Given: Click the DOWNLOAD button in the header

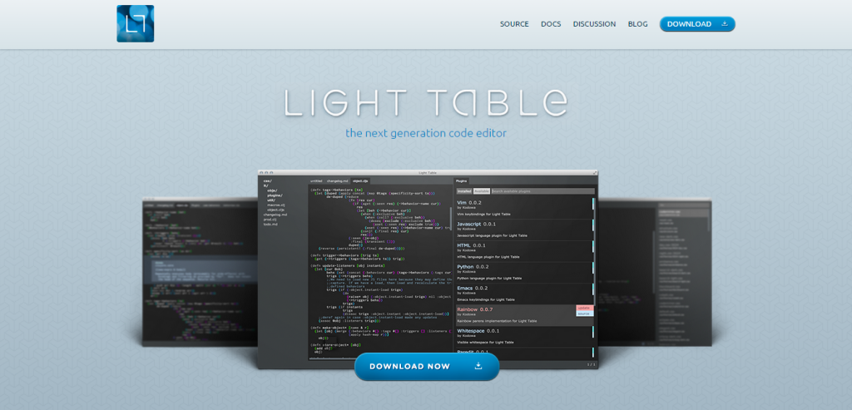Looking at the screenshot, I should pos(697,24).
